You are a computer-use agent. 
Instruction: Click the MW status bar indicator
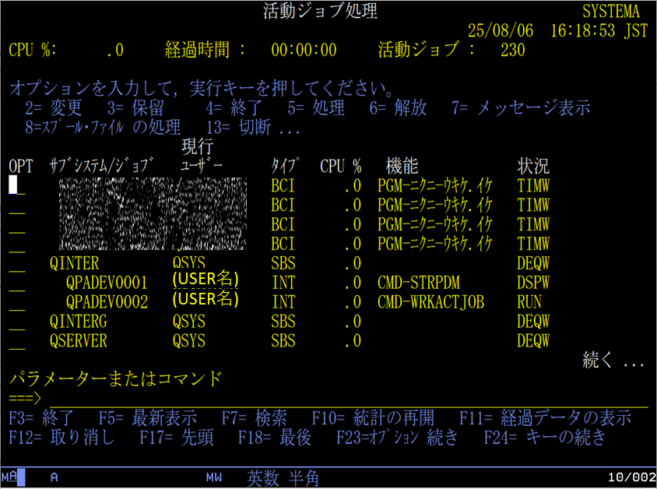(x=214, y=477)
